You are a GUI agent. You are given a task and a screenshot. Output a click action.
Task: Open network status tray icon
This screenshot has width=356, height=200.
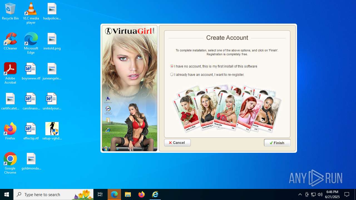coord(313,194)
